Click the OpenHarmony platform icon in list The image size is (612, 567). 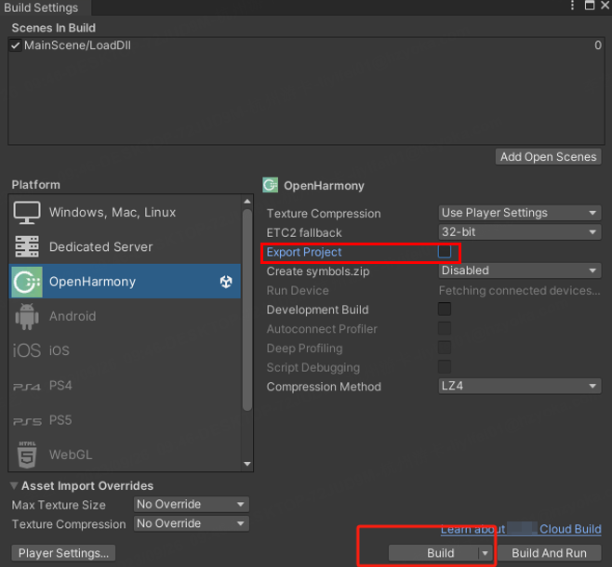coord(27,282)
